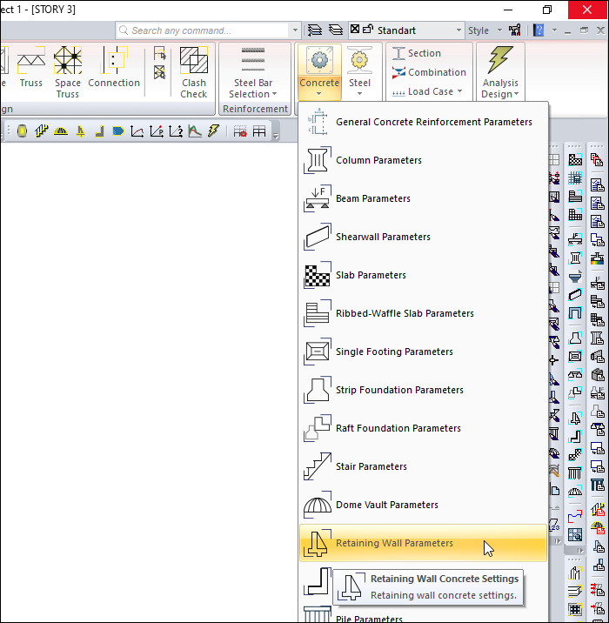
Task: Open Column Parameters from the Concrete menu
Action: 378,160
